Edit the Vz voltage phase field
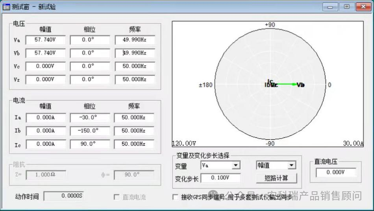374x211 pixels. (x=90, y=80)
